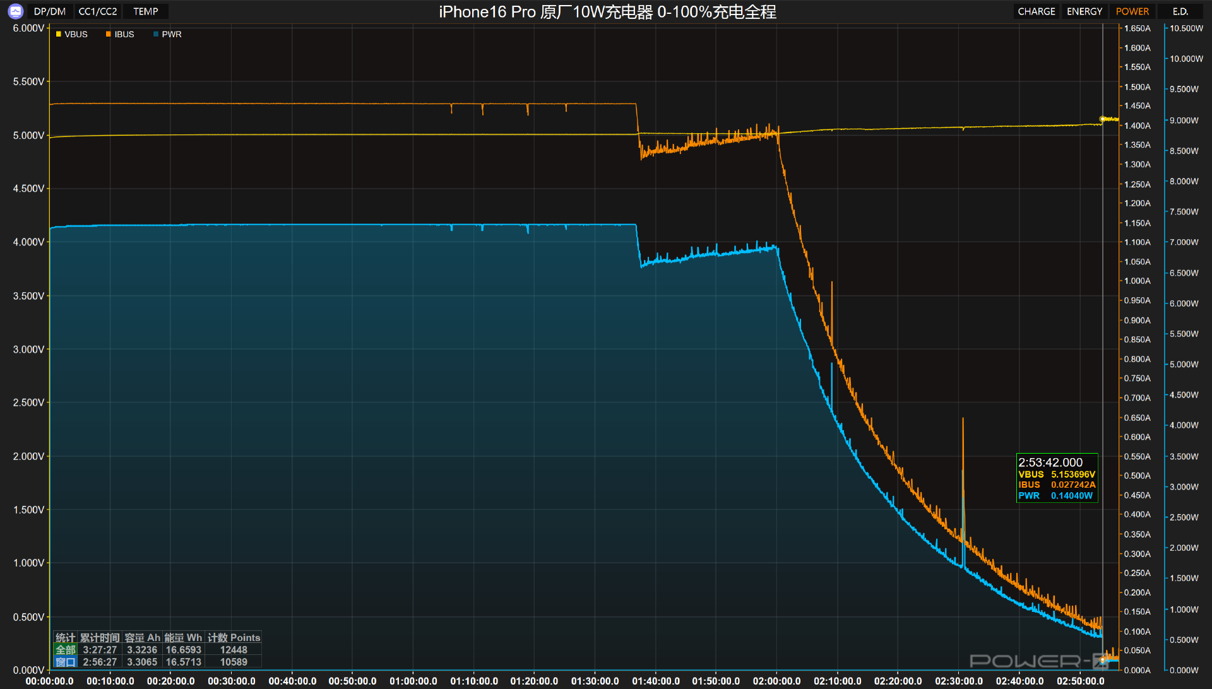The height and width of the screenshot is (689, 1212).
Task: Click the 10589 points cell
Action: coord(234,662)
